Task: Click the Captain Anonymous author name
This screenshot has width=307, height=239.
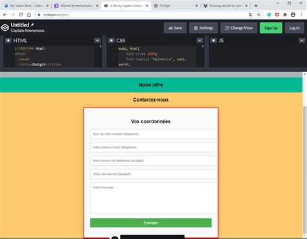Action: 28,30
